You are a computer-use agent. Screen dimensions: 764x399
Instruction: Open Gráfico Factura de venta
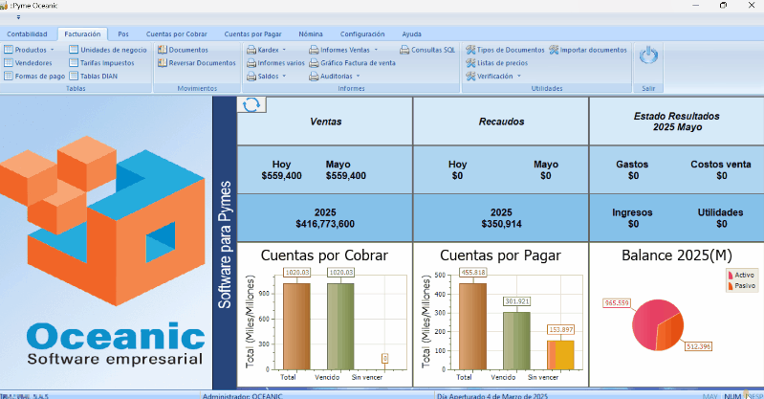coord(352,62)
